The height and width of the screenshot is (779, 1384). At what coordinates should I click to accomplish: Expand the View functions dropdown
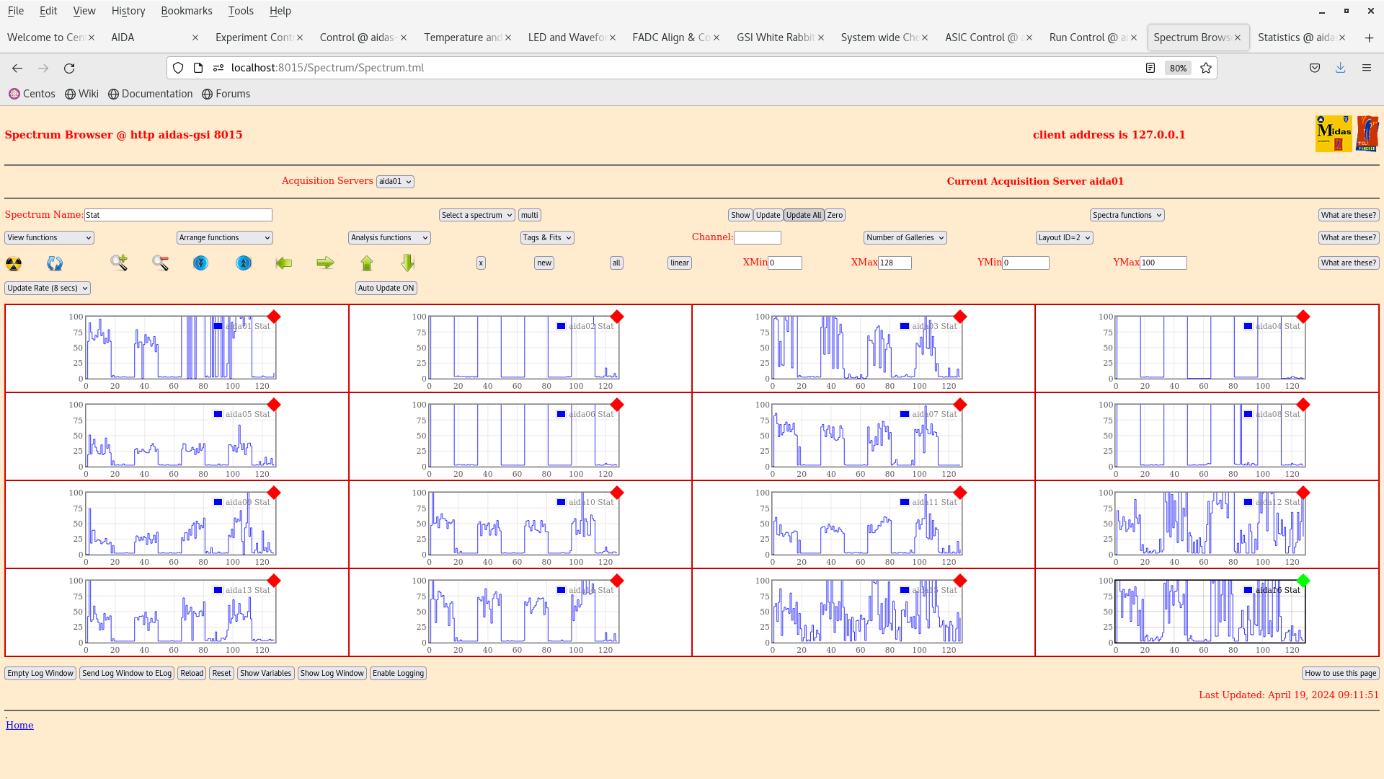[x=49, y=237]
